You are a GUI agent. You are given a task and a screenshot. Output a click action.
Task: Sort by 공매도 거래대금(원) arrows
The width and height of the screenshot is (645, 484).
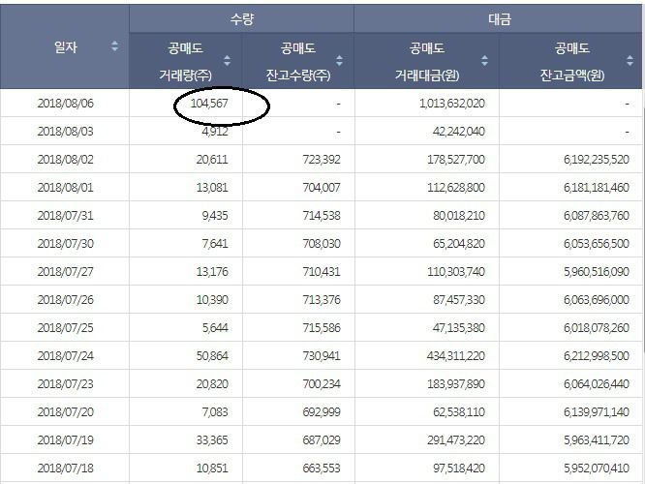[484, 61]
